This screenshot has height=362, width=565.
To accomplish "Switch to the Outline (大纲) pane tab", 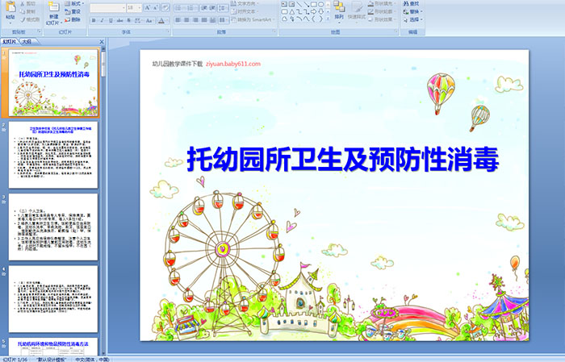I will point(27,42).
